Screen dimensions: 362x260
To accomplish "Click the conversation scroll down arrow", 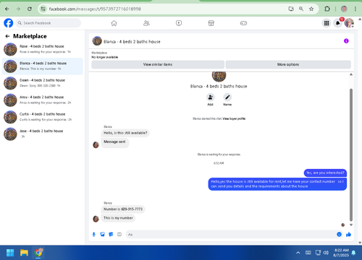I will tap(351, 225).
